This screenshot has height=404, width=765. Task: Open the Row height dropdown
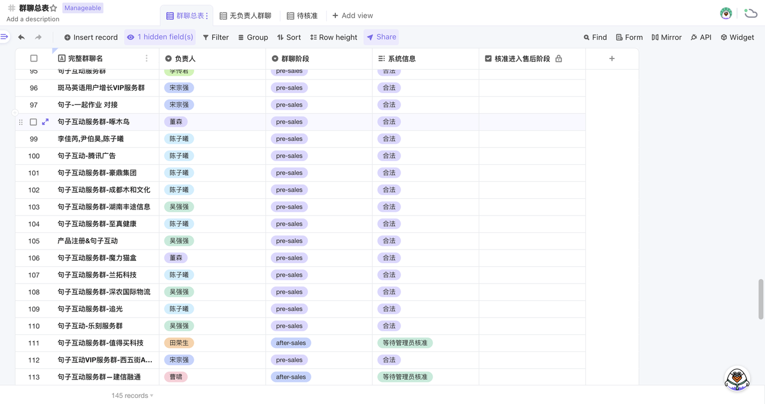333,37
